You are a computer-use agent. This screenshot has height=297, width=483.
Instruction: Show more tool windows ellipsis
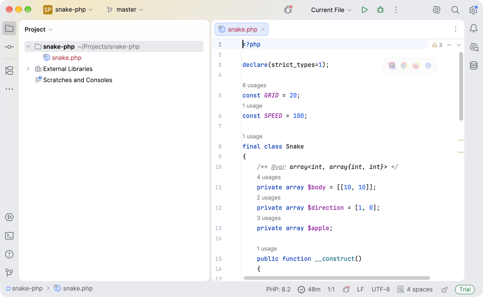(9, 89)
